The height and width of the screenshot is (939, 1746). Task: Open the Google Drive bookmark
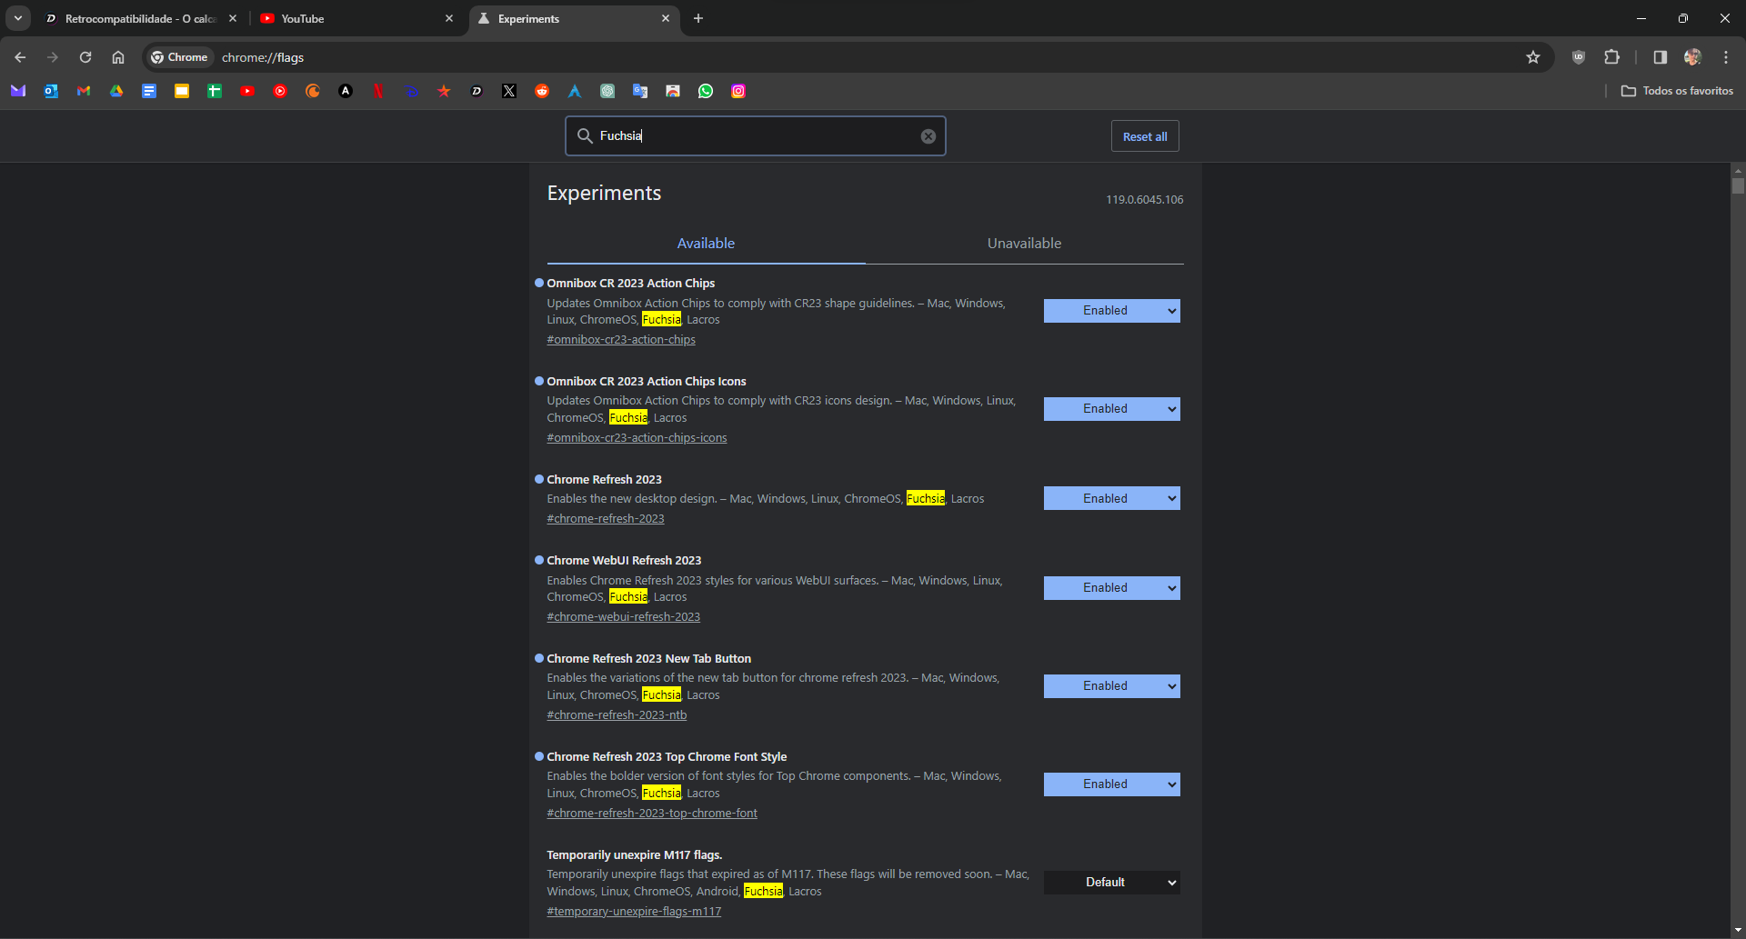(x=116, y=91)
